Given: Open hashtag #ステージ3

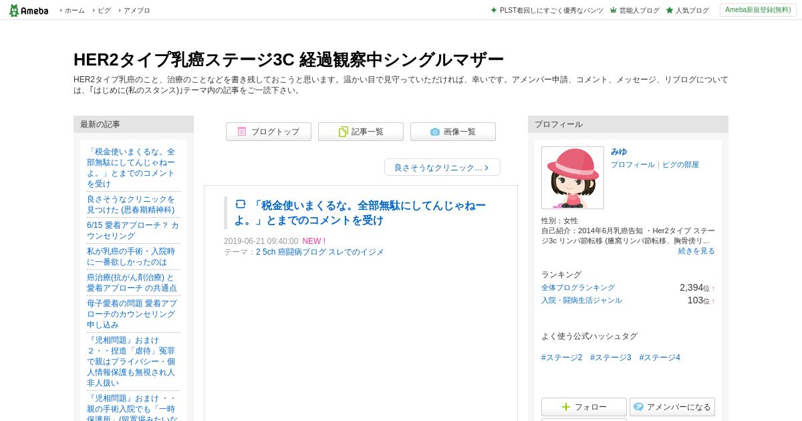Looking at the screenshot, I should 611,358.
